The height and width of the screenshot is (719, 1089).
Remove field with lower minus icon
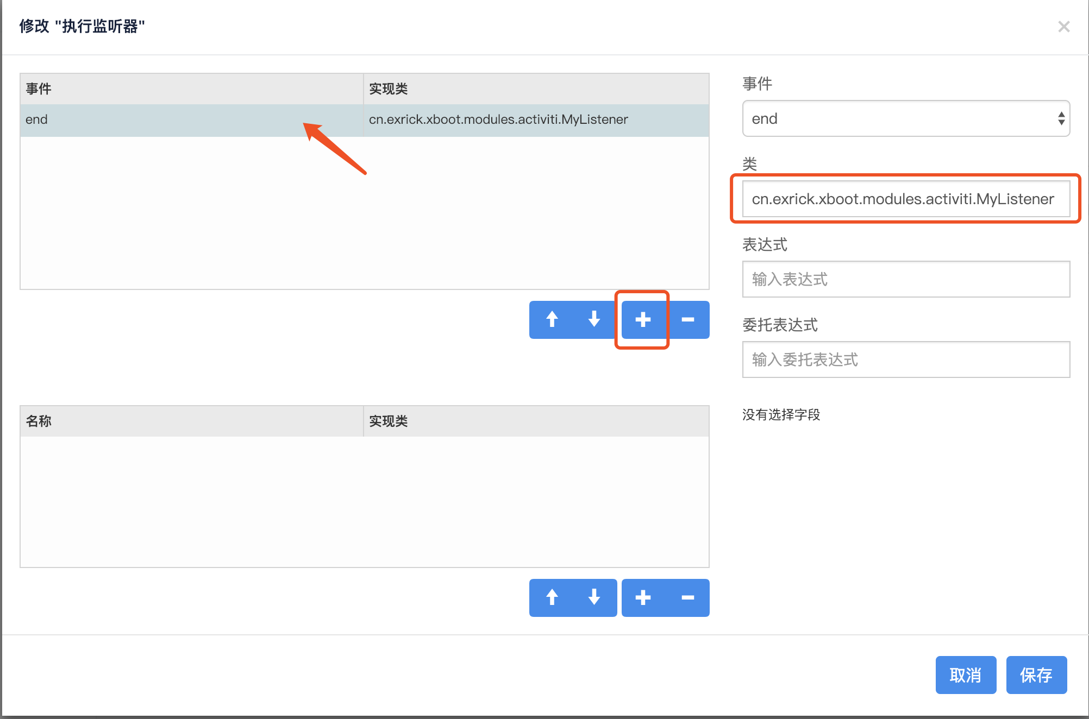coord(688,597)
